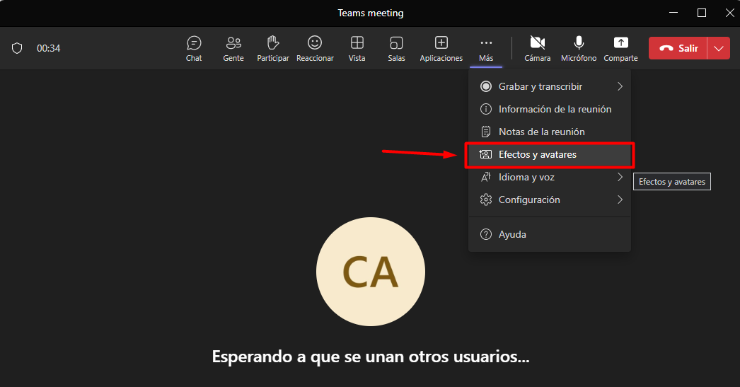
Task: Close the Teams meeting window
Action: coord(729,13)
